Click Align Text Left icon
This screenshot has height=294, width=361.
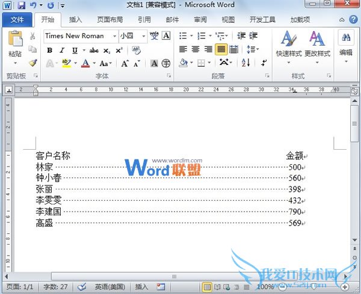pyautogui.click(x=184, y=49)
